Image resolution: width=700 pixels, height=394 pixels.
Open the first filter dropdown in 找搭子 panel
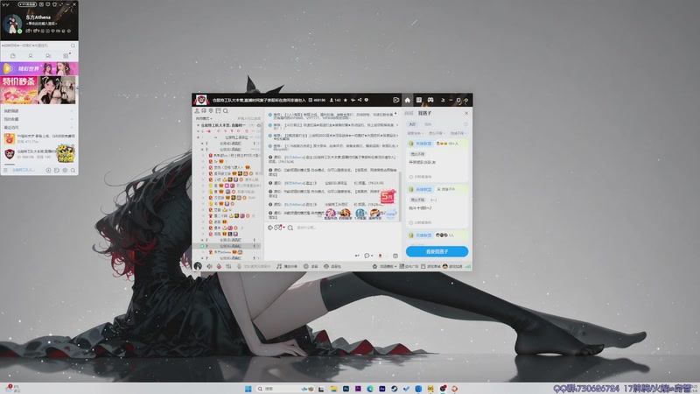coord(415,133)
